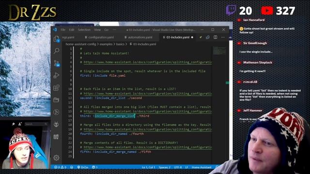Click the editor minimap

point(219,51)
